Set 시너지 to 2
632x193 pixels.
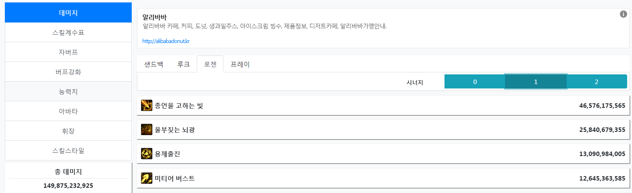(597, 82)
